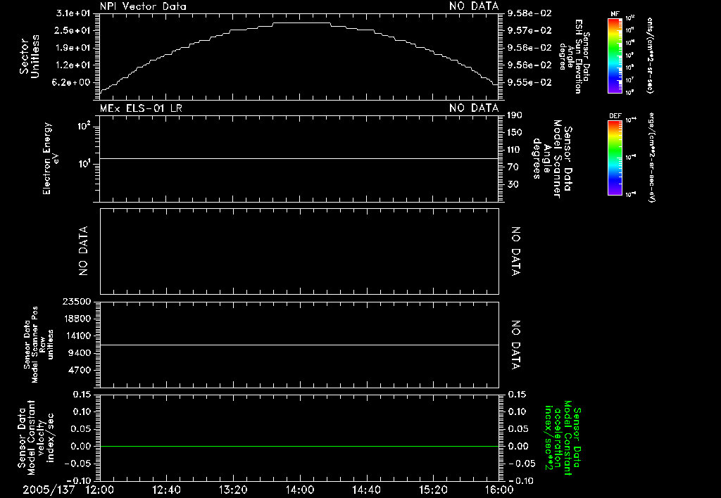Click the DEF rainbow color bar
The width and height of the screenshot is (721, 498).
pyautogui.click(x=615, y=158)
